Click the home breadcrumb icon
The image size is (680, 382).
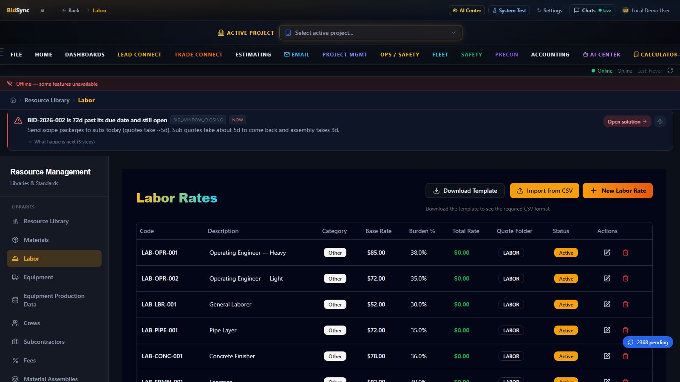pyautogui.click(x=13, y=100)
